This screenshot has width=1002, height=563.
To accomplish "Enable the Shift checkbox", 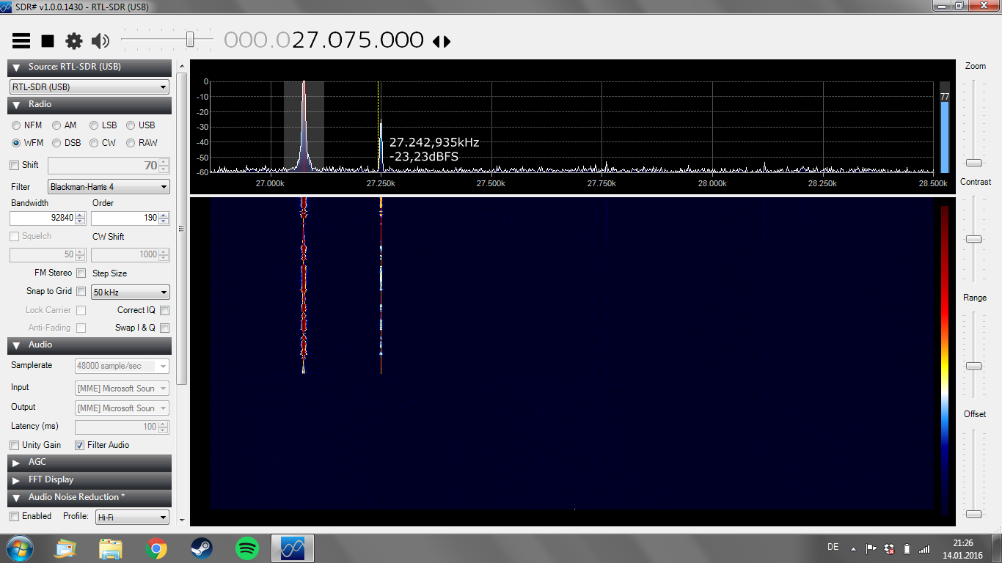I will [x=15, y=165].
